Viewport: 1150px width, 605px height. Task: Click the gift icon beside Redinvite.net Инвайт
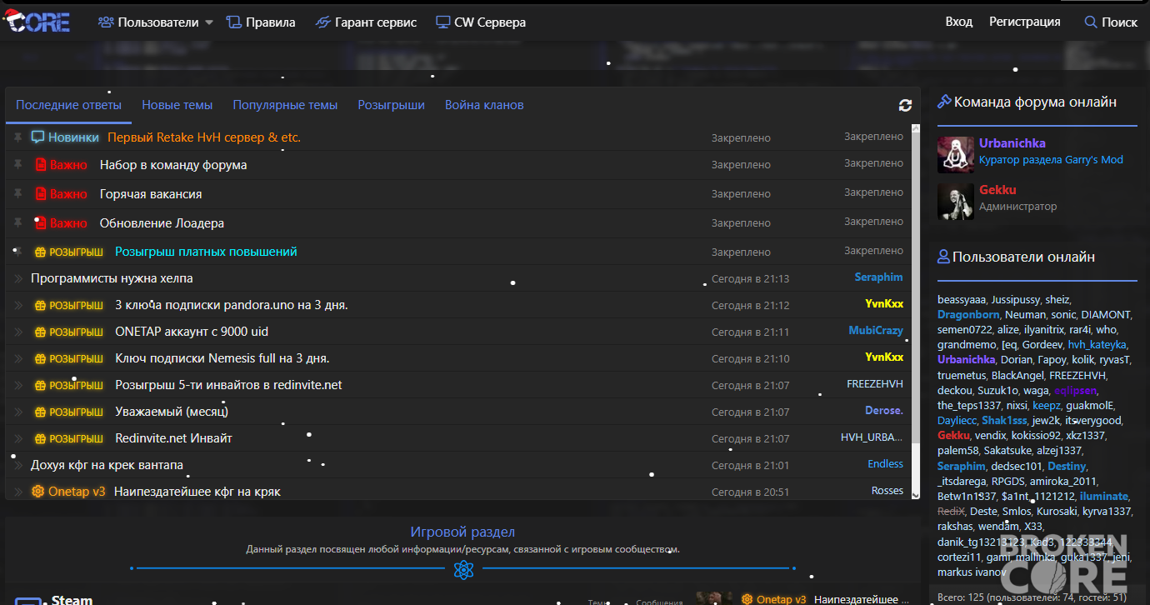(40, 439)
